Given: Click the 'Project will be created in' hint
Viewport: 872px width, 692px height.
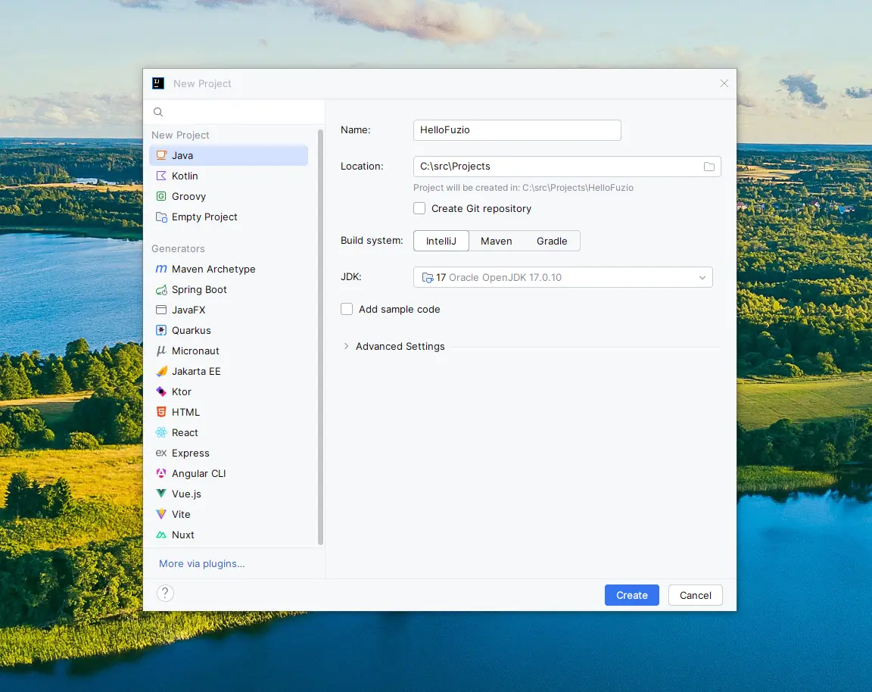Looking at the screenshot, I should click(x=523, y=188).
